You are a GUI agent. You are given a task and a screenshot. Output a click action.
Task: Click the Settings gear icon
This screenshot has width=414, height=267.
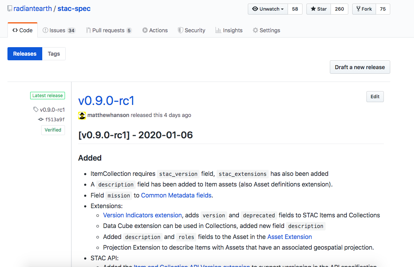point(255,30)
